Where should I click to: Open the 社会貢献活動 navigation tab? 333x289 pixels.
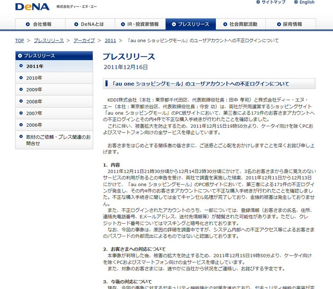pos(241,24)
